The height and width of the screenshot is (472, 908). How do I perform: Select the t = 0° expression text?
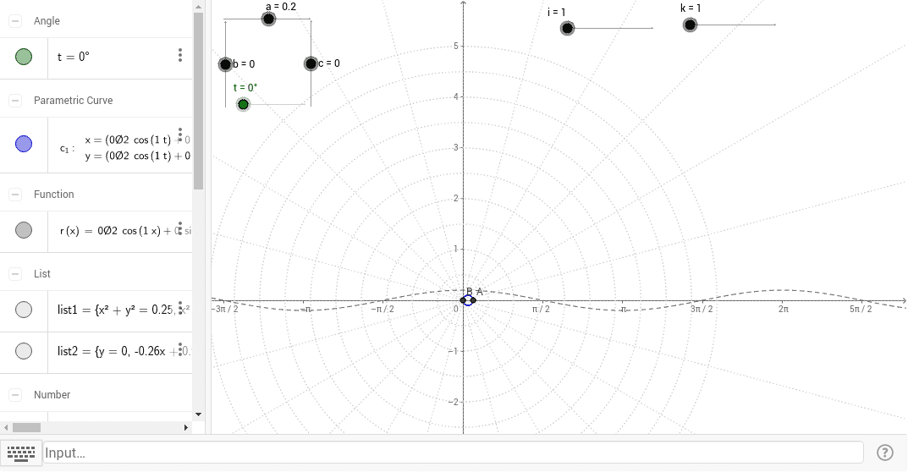(x=74, y=57)
